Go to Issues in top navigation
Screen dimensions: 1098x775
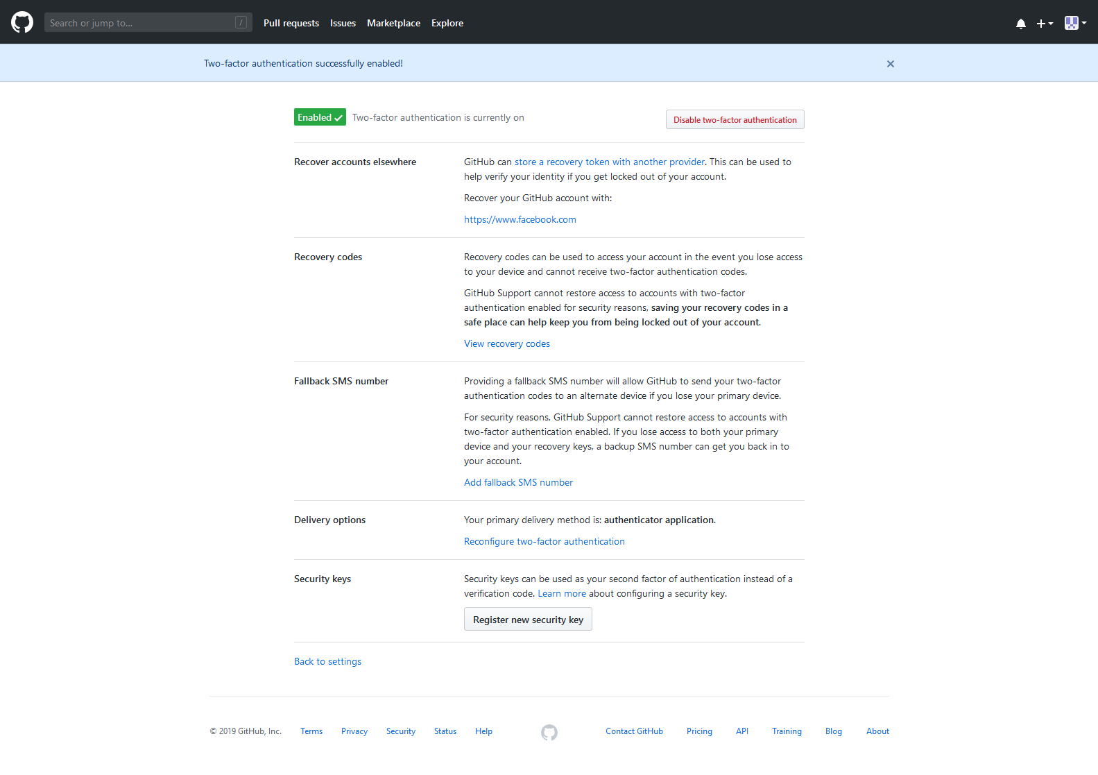point(343,23)
